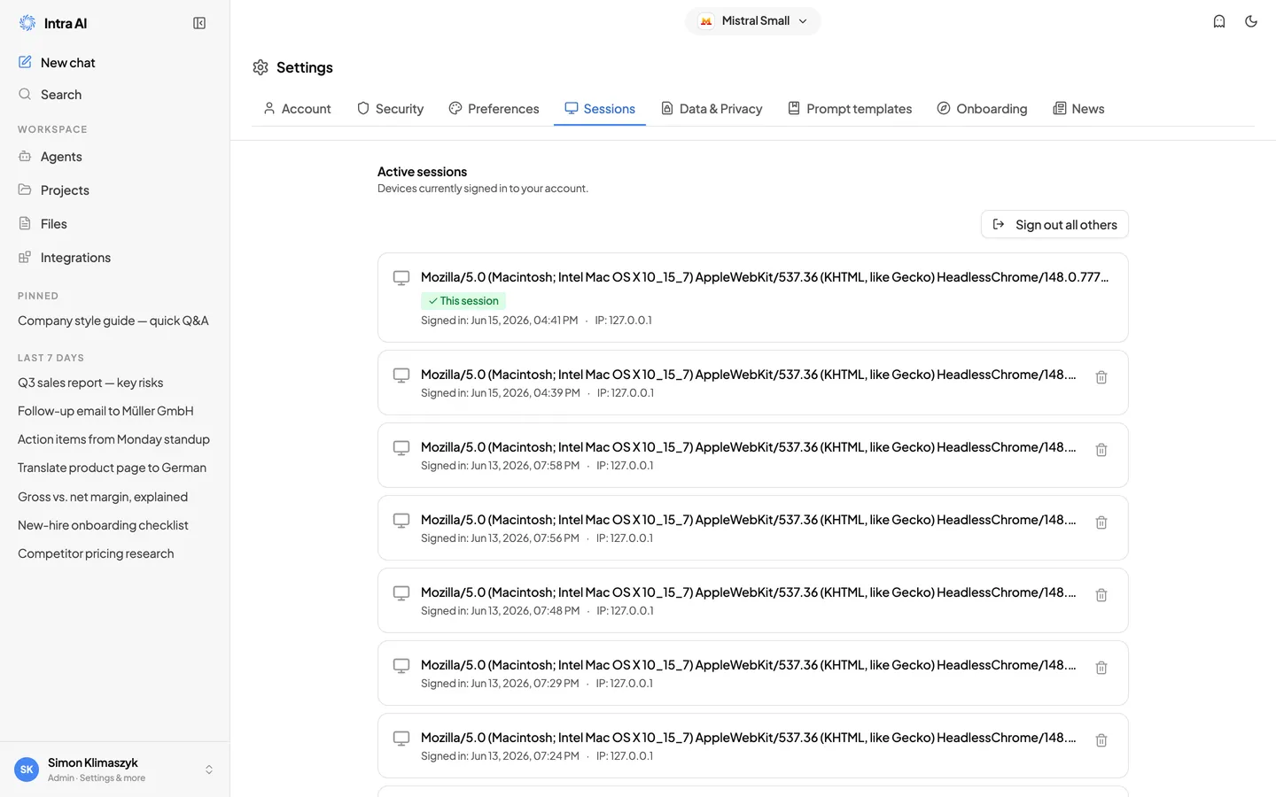Delete the session signed in at 04:39 PM
Viewport: 1276px width, 797px height.
tap(1101, 377)
